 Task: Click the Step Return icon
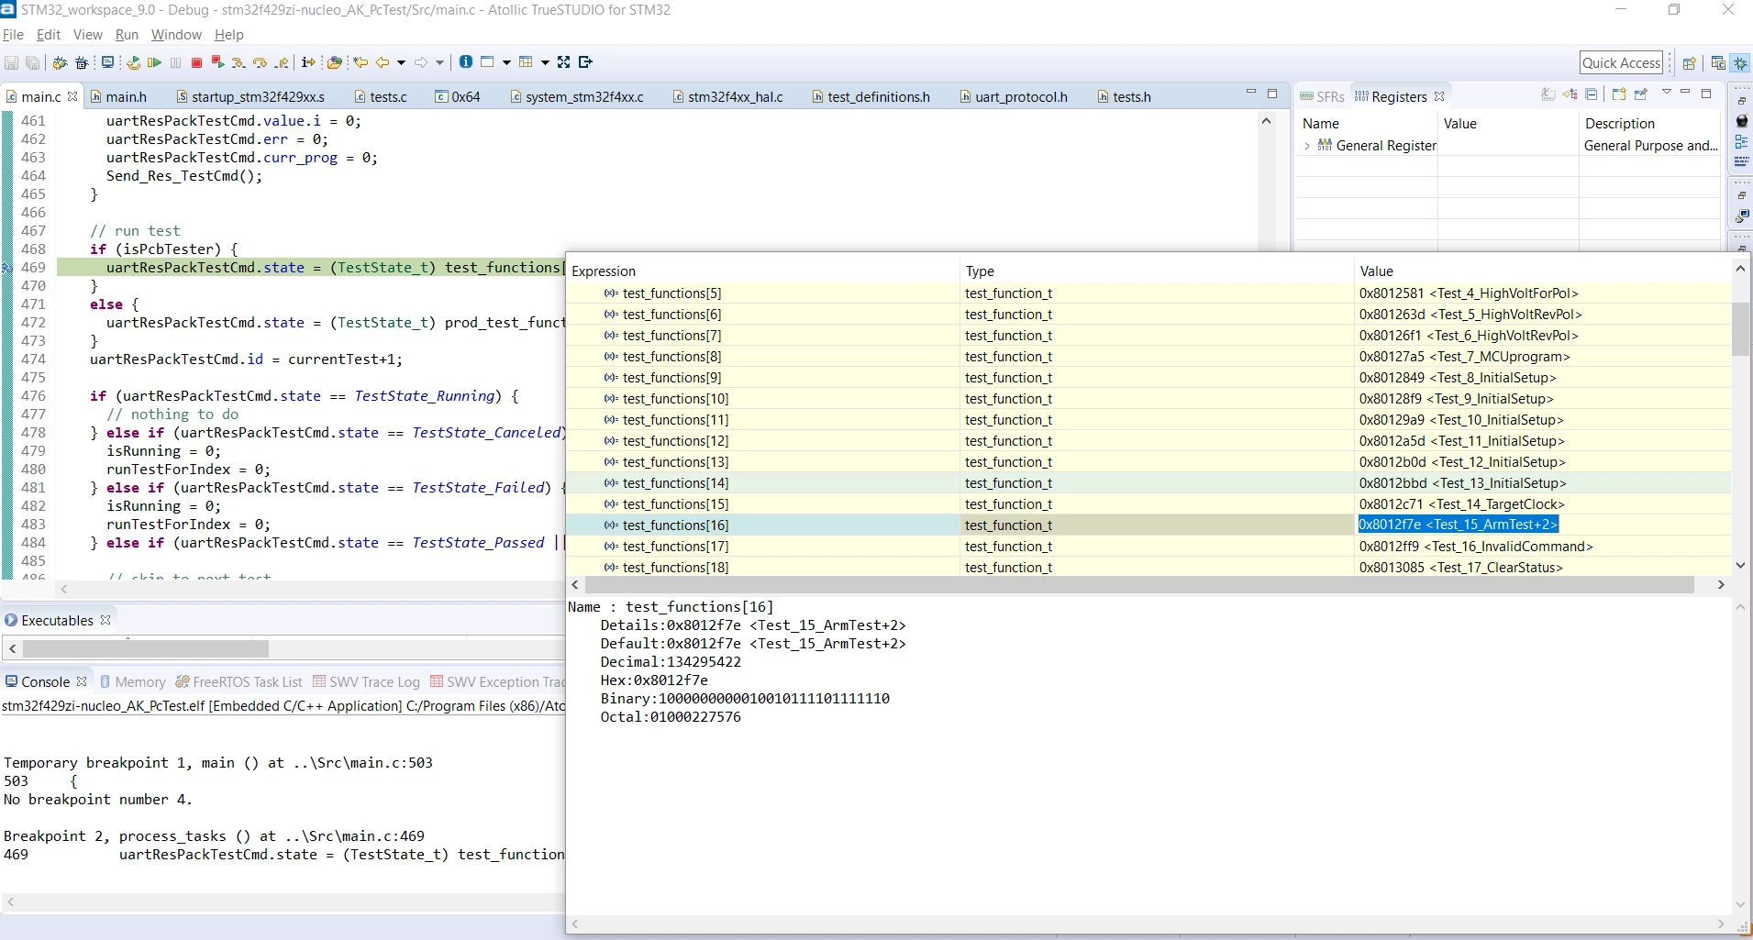pyautogui.click(x=282, y=62)
